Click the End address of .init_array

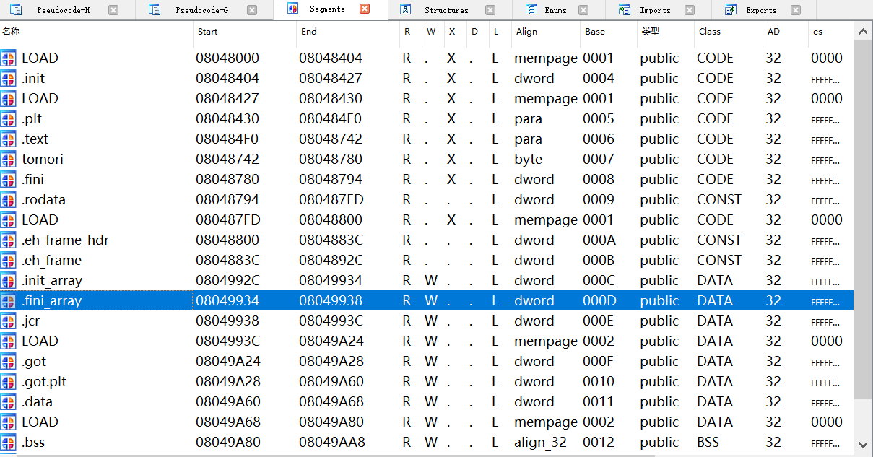click(x=331, y=281)
